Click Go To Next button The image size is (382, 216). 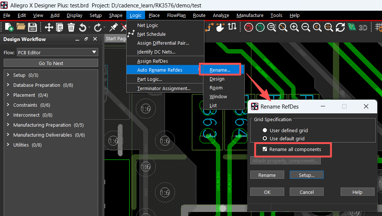51,63
